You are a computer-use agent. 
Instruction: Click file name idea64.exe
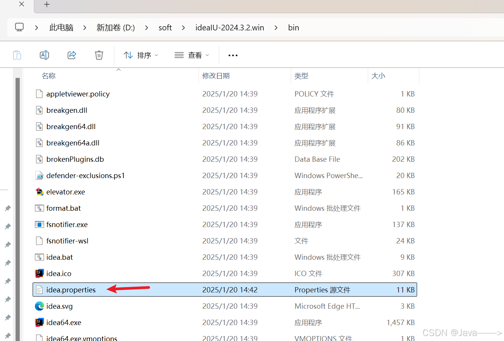[x=64, y=322]
